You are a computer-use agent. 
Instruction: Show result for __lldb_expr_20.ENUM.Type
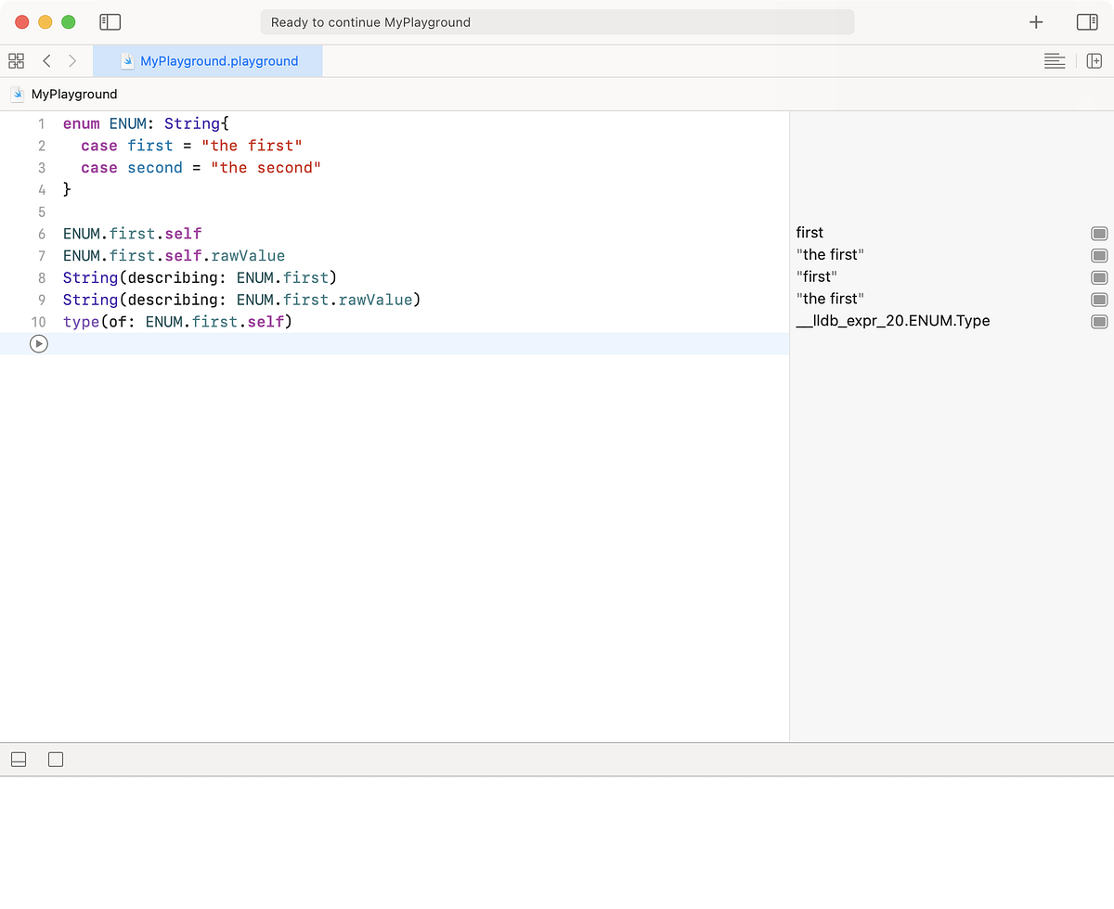(x=1099, y=320)
